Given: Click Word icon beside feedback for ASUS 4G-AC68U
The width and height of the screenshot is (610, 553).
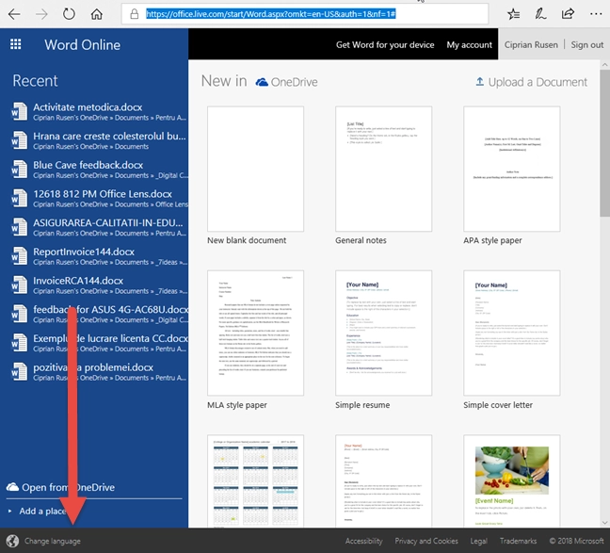Looking at the screenshot, I should point(19,314).
